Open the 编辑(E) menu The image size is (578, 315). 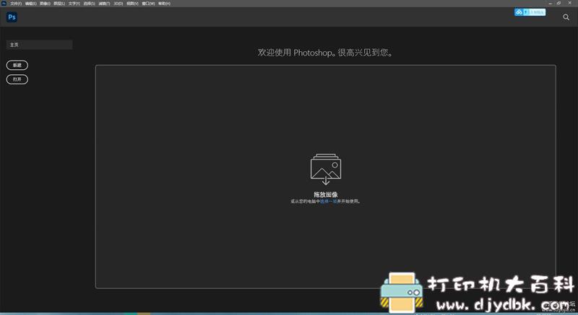tap(31, 4)
